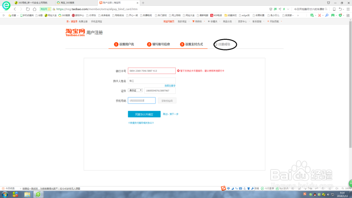352x198 pixels.
Task: Open 《快捷支付服务相关协议》 link
Action: tap(141, 123)
